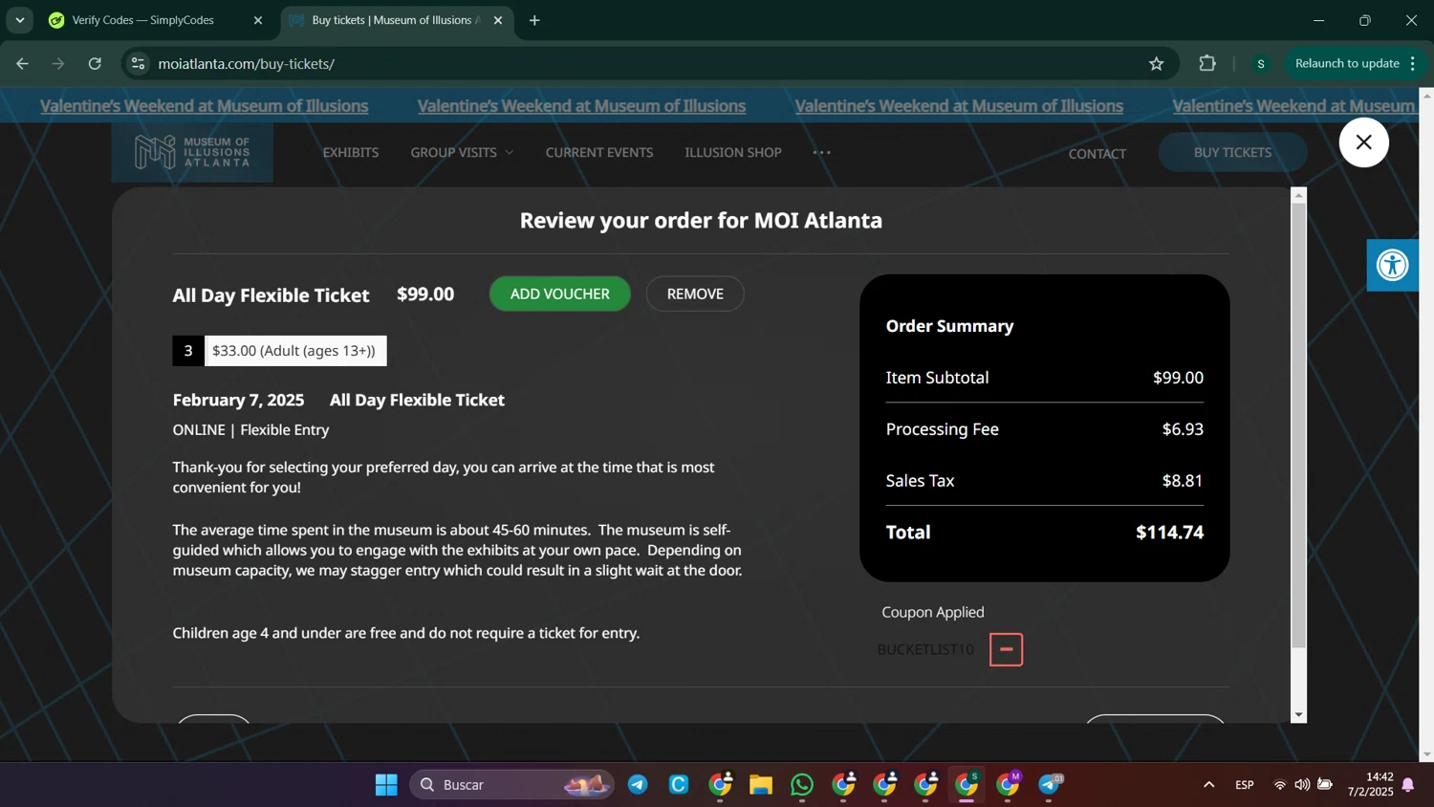Open the notifications bell in the taskbar
This screenshot has width=1434, height=807.
point(1408,785)
